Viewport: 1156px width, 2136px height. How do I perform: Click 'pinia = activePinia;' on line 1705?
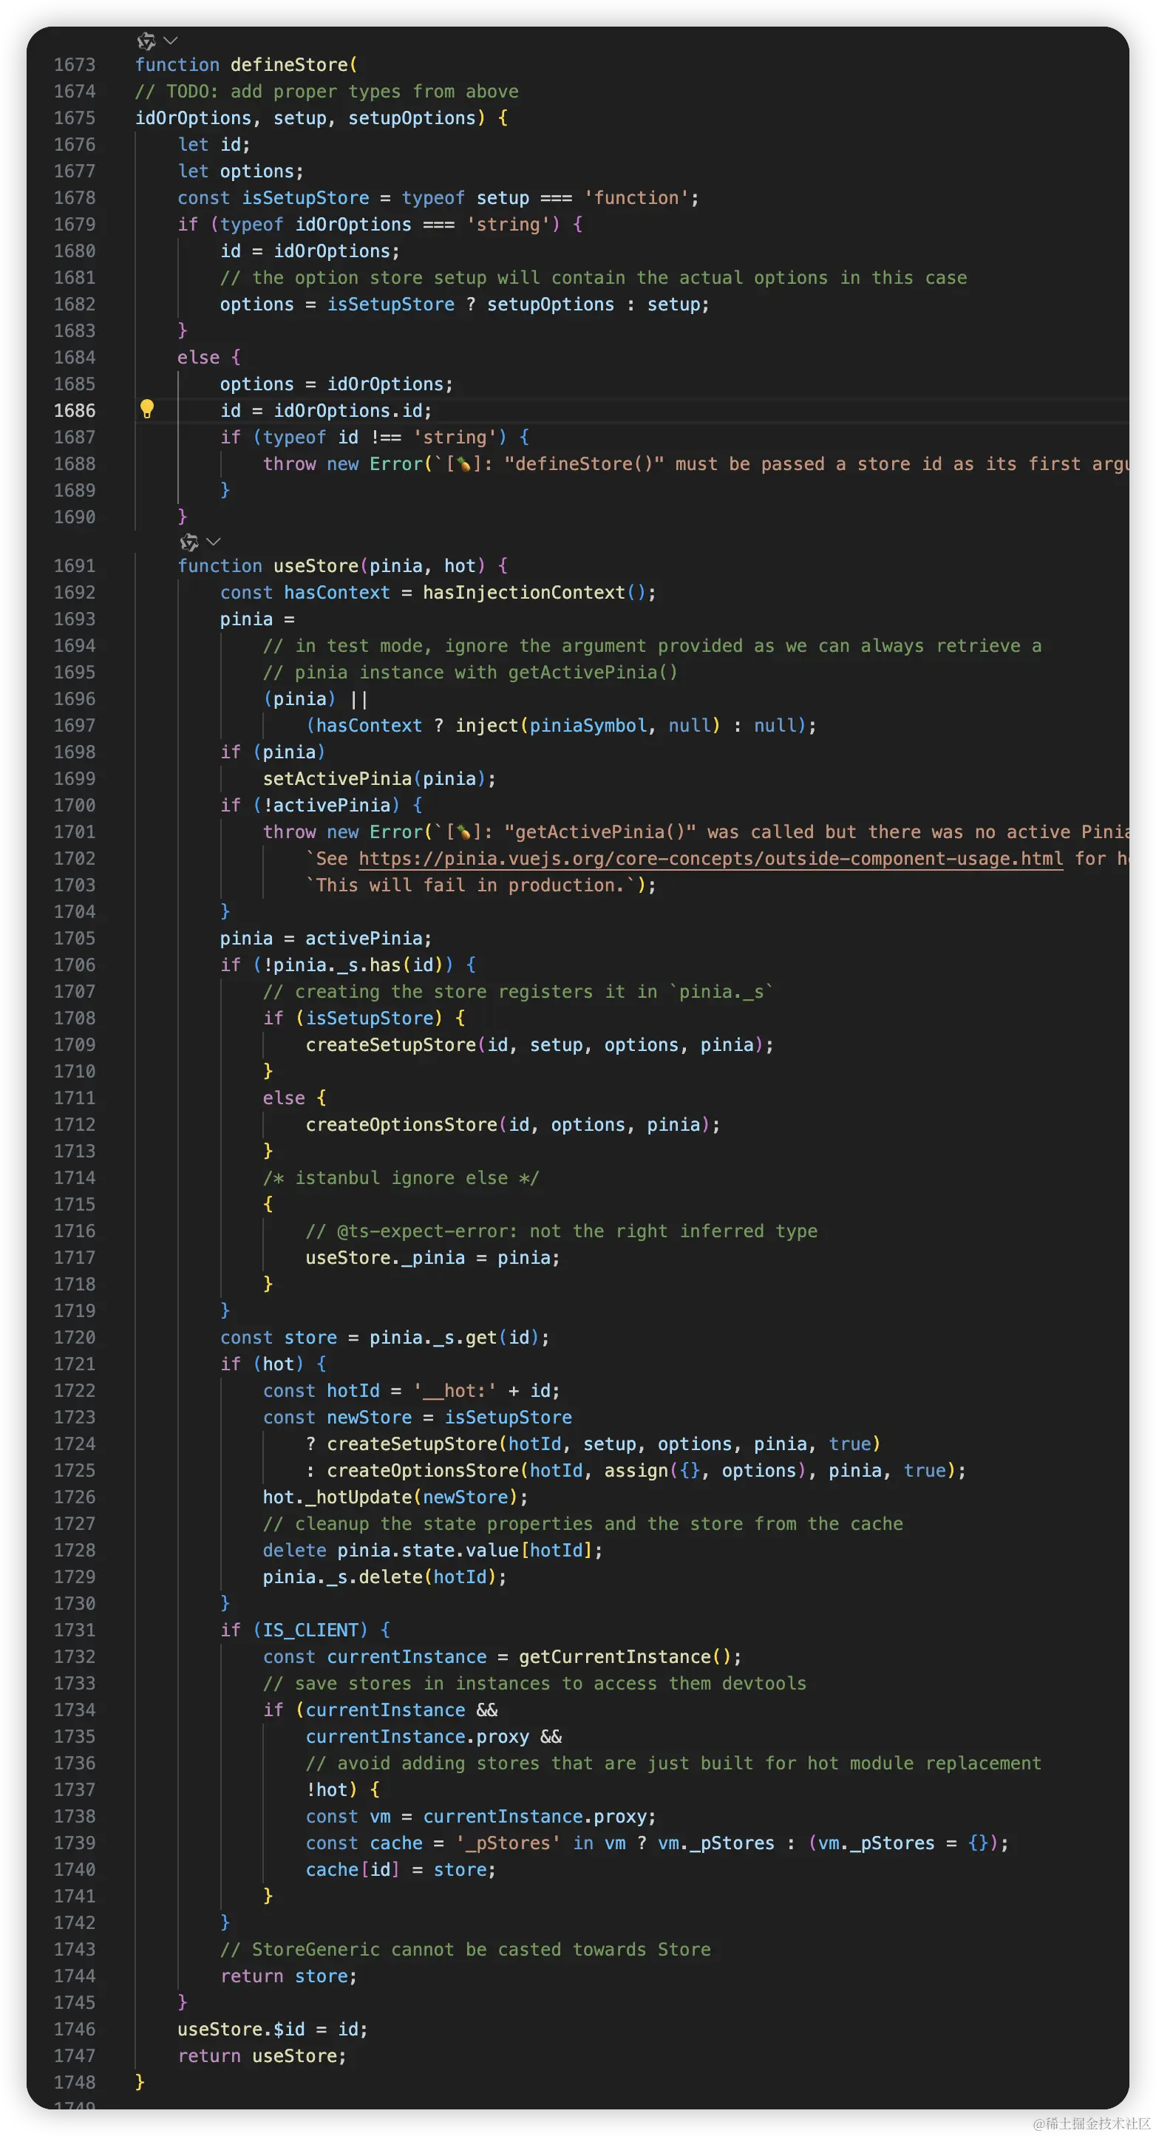click(x=326, y=938)
